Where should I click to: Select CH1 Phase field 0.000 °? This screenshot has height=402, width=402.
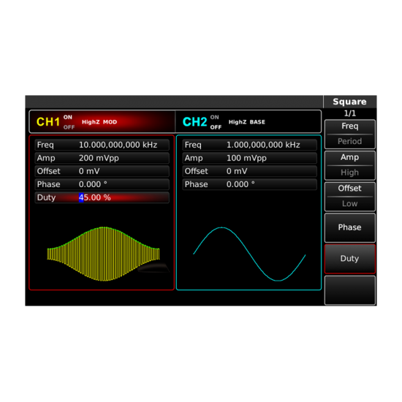tap(102, 184)
